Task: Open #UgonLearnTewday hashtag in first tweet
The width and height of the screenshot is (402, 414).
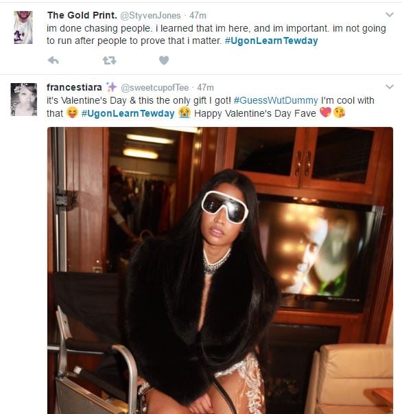Action: pyautogui.click(x=271, y=41)
